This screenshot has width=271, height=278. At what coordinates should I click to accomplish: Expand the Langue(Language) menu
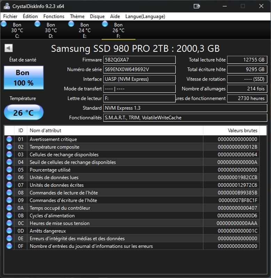click(145, 16)
